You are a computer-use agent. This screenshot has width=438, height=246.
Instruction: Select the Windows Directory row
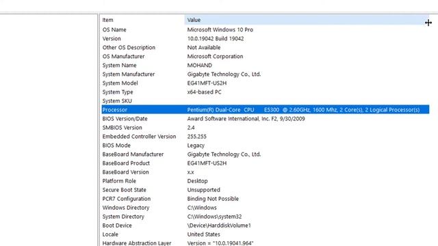pyautogui.click(x=126, y=208)
